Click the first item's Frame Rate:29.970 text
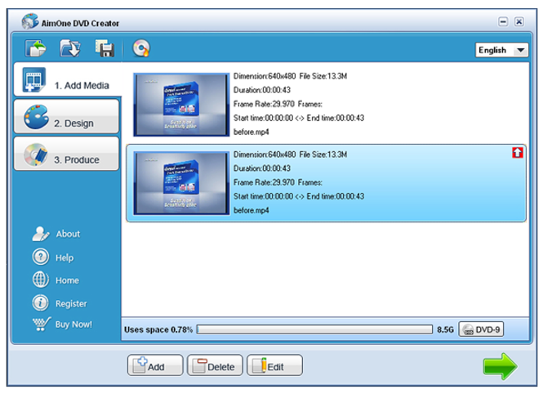This screenshot has height=394, width=543. click(264, 104)
